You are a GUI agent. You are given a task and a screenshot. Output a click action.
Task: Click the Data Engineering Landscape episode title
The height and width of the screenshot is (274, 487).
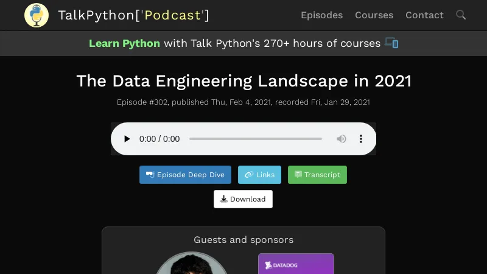point(243,81)
